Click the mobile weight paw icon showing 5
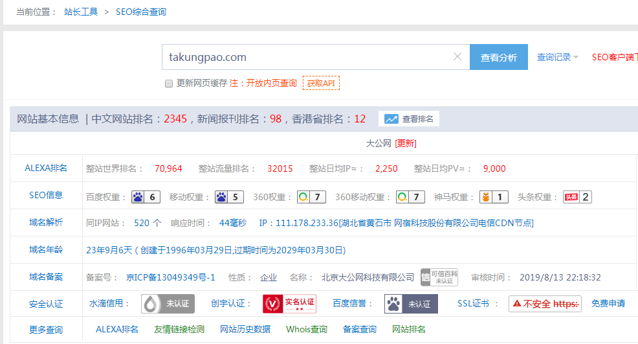The height and width of the screenshot is (344, 638). 229,197
